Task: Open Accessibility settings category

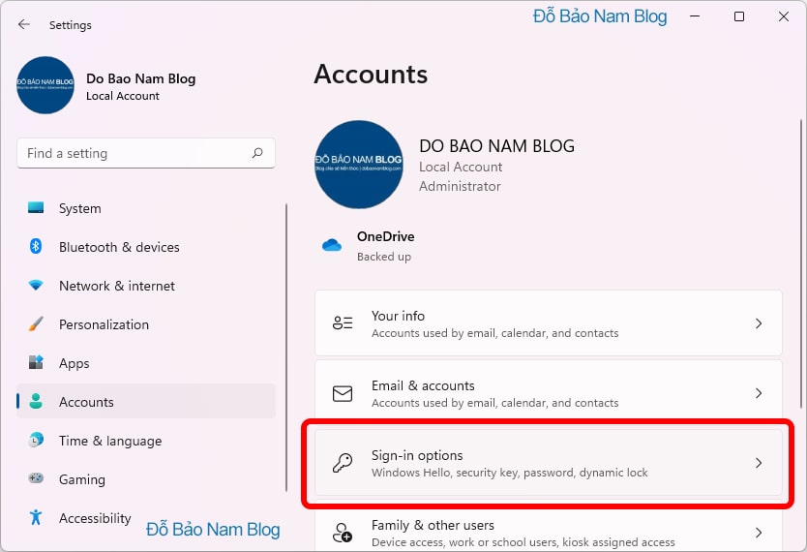Action: [146, 518]
